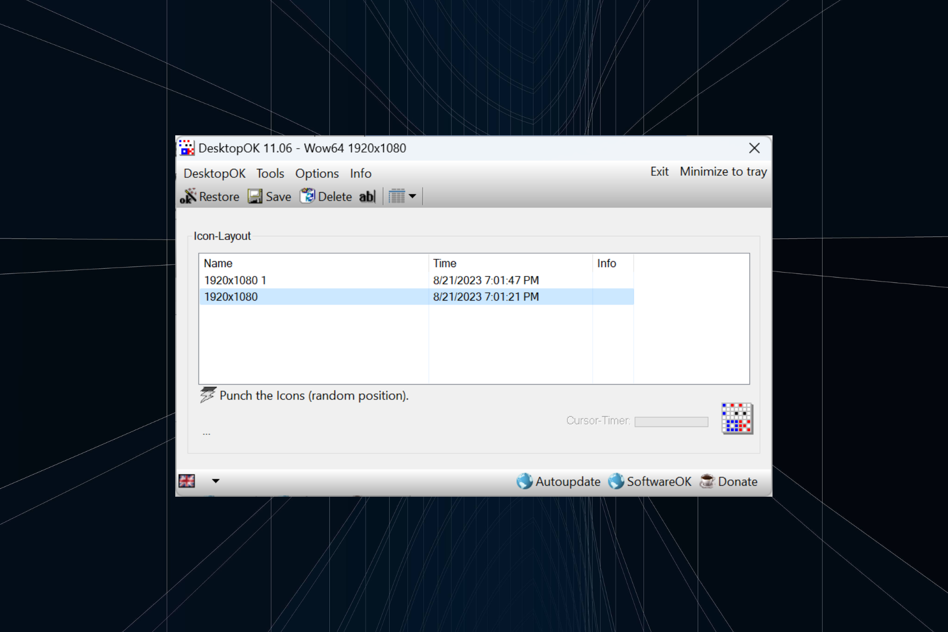Click Minimize to tray
Screen dimensions: 948x632
[x=723, y=171]
